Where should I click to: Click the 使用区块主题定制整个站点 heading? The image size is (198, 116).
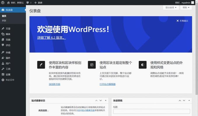116,65
